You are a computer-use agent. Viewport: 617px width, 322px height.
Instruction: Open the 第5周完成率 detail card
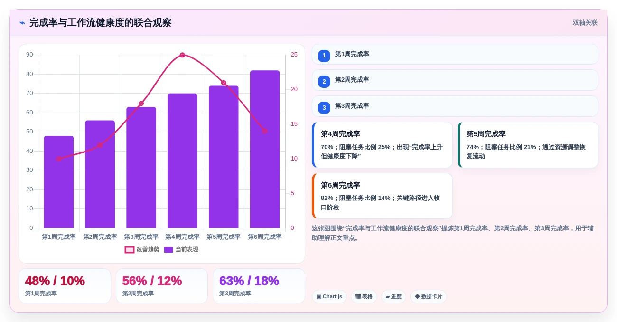(528, 145)
